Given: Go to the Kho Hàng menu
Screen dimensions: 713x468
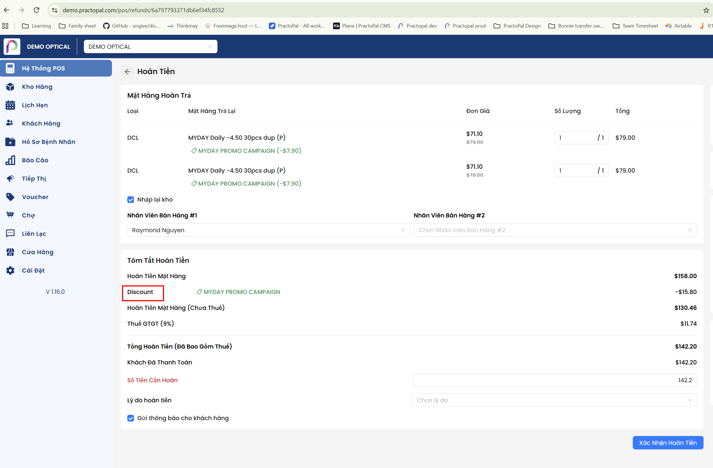Looking at the screenshot, I should [x=56, y=87].
